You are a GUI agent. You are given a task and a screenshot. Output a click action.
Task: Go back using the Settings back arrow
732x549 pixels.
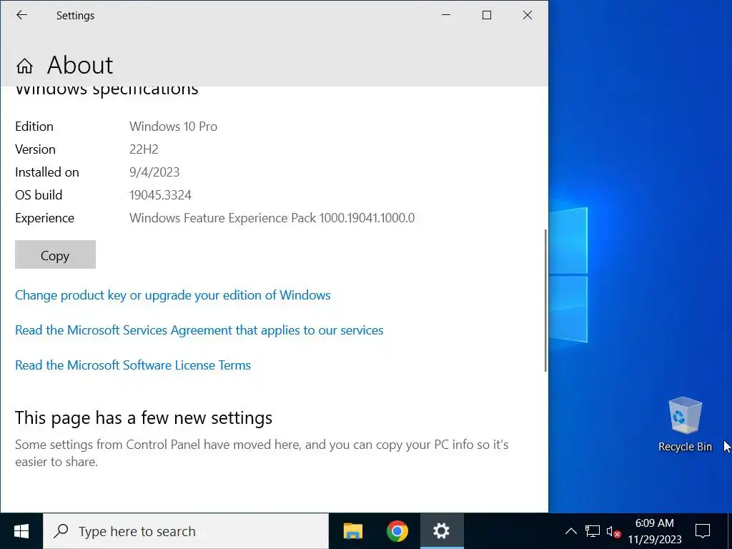coord(21,15)
